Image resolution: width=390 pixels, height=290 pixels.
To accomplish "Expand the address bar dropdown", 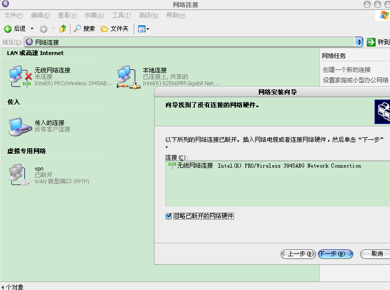I will coord(359,42).
